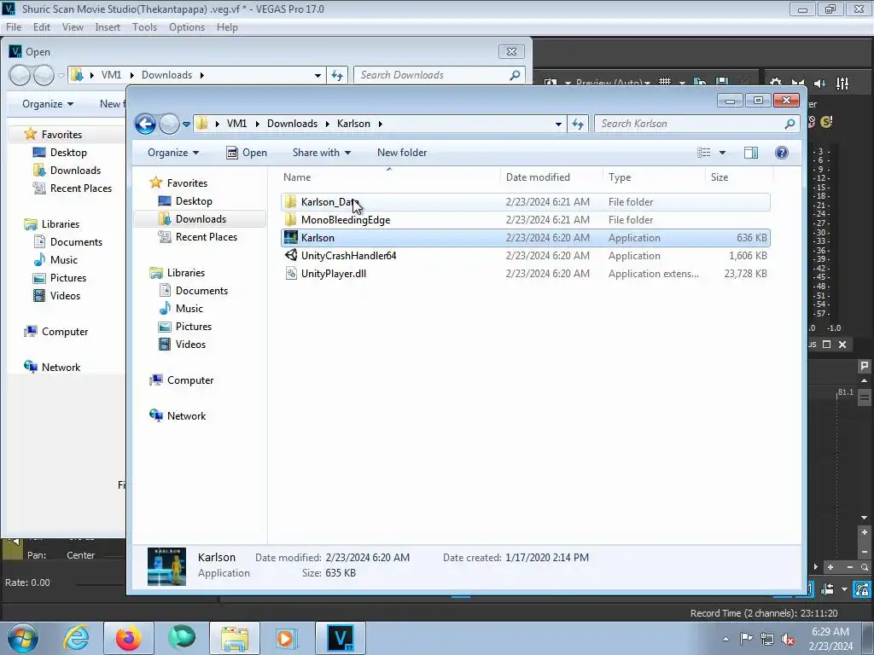
Task: Click the Open button in Karlson toolbar
Action: (x=247, y=153)
